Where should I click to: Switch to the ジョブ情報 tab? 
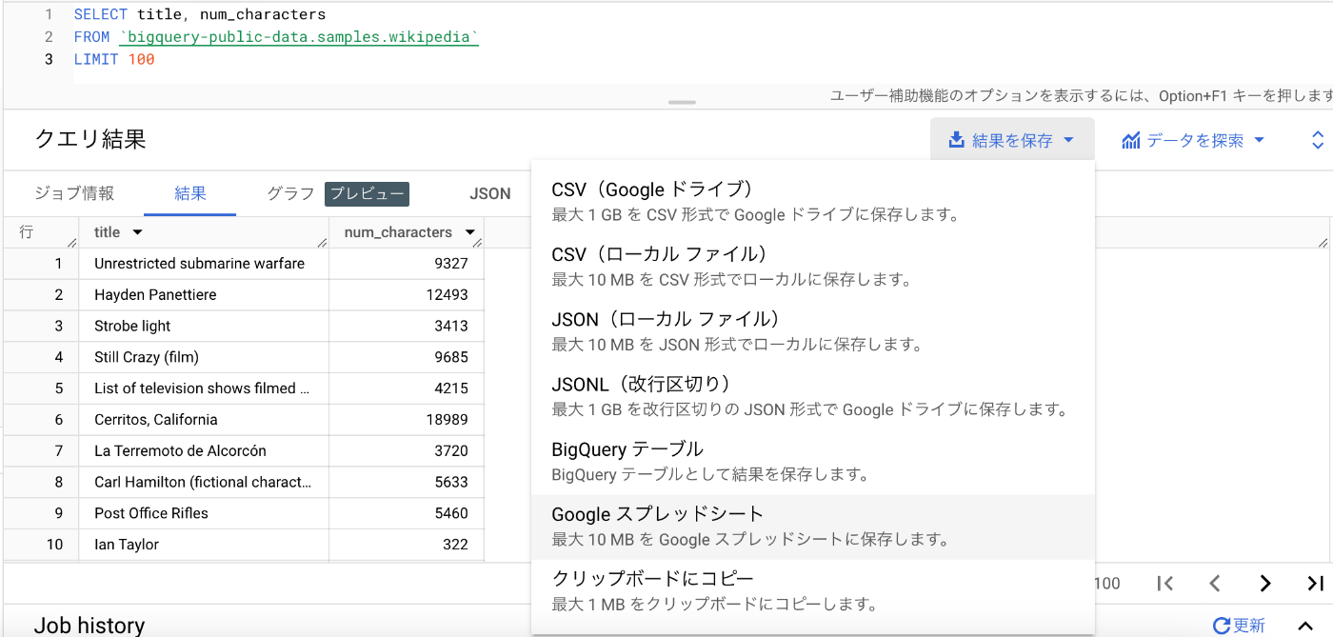74,193
